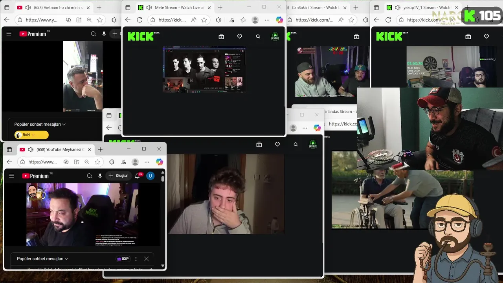The image size is (503, 283).
Task: Open favorites list in Mete Stream window
Action: [x=243, y=20]
